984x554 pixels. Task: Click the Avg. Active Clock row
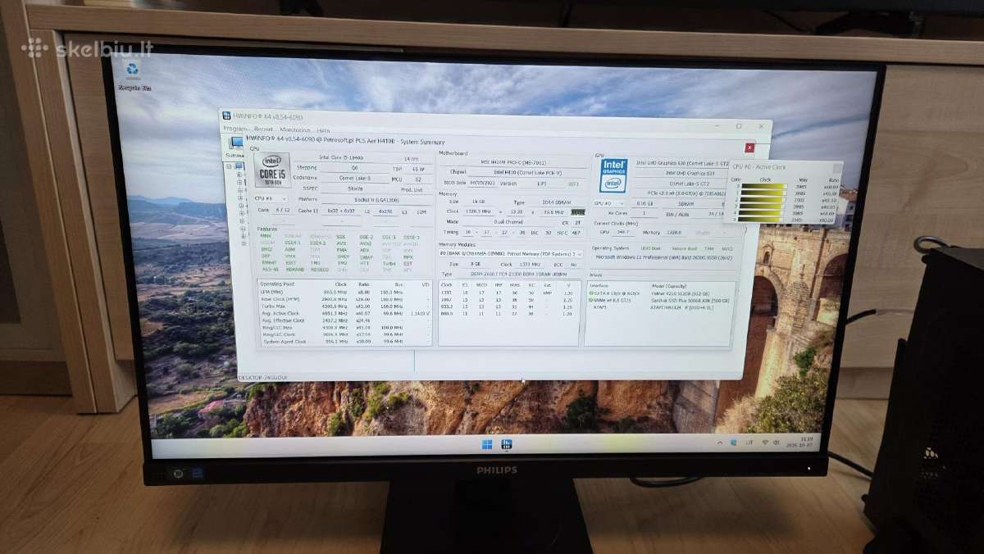coord(344,313)
